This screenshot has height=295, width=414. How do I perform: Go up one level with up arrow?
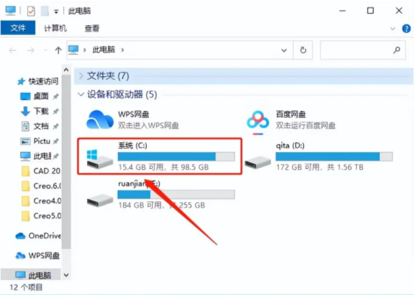click(58, 50)
